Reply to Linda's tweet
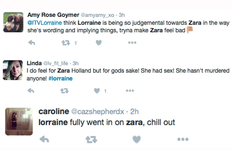 click(x=31, y=91)
